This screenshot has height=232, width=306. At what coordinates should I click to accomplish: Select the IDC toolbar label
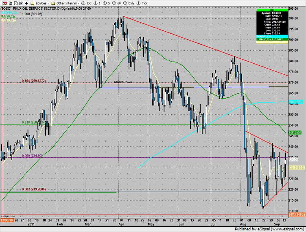coord(89,3)
